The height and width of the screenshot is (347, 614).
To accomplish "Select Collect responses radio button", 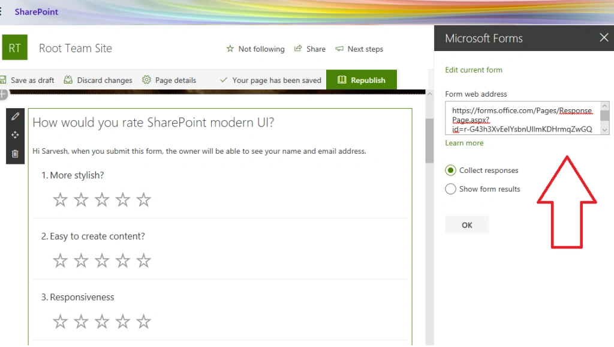I will click(450, 170).
